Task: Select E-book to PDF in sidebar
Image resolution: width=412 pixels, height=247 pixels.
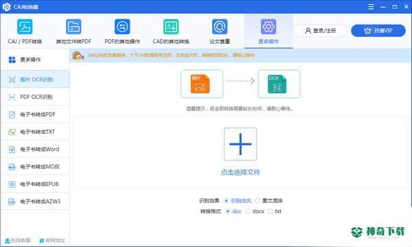Action: point(35,115)
